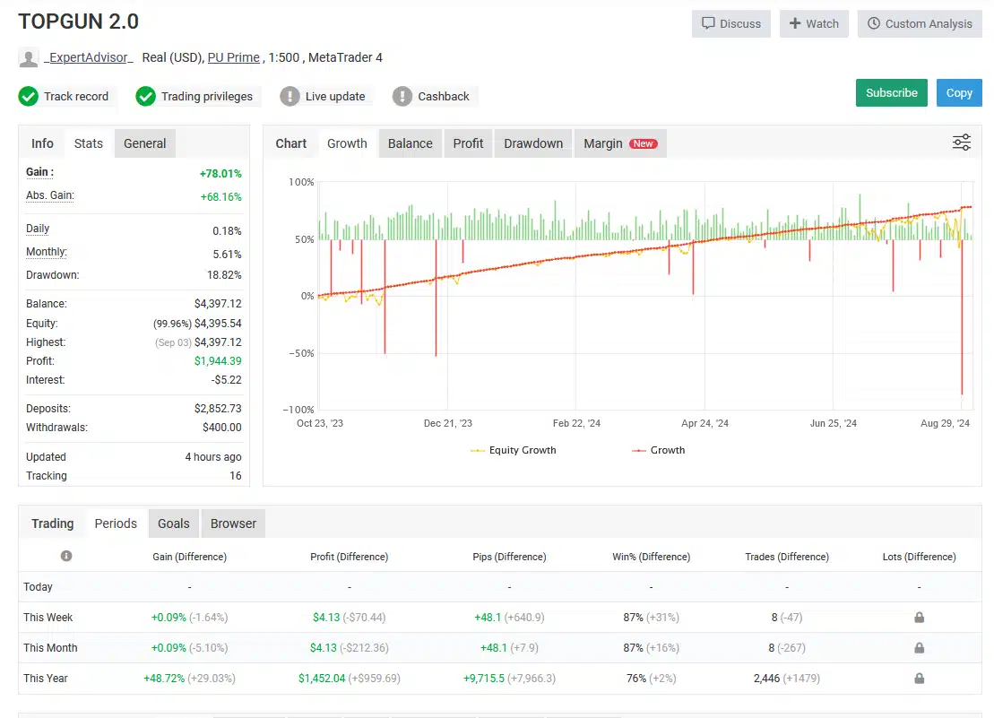The image size is (994, 718).
Task: Click the plus icon beside Watch
Action: point(795,23)
